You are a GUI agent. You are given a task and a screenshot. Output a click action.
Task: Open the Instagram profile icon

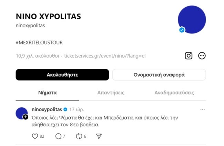tap(189, 56)
